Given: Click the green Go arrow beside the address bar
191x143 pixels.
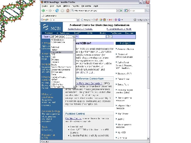Looking at the screenshot, I should click(121, 11).
